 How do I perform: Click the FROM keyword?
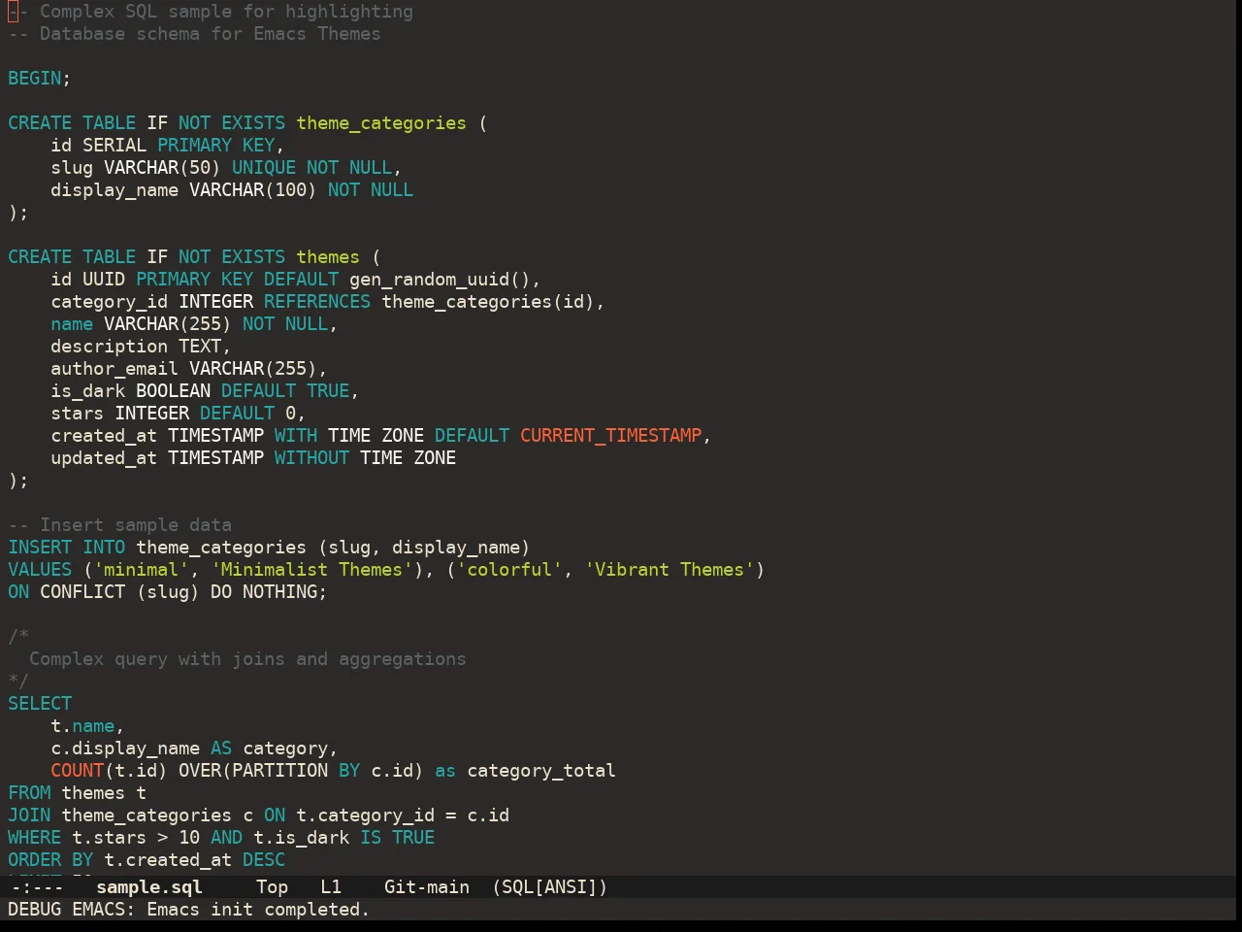coord(29,793)
